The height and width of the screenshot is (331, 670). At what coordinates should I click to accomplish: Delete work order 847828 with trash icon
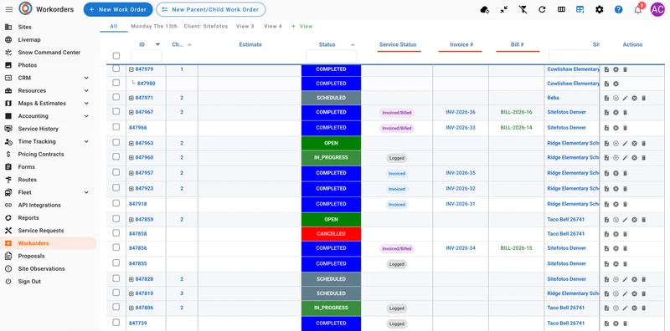tap(643, 279)
